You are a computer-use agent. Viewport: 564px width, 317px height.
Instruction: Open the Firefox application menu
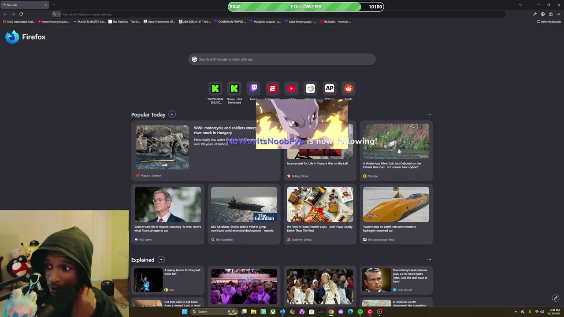(x=558, y=14)
